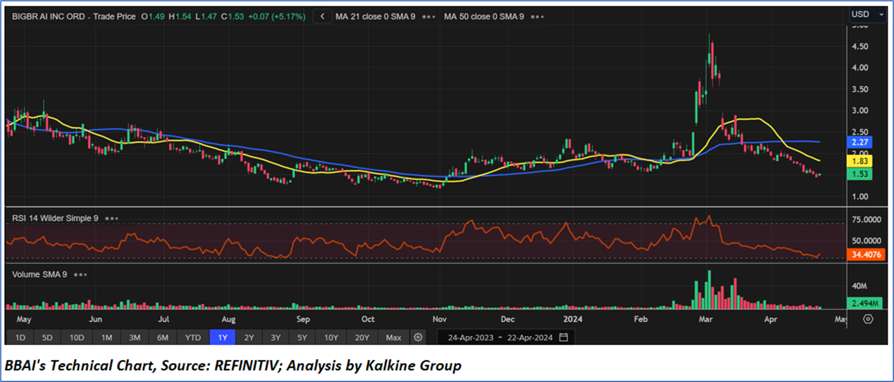Switch to the YTD range
The image size is (894, 382).
click(x=193, y=337)
